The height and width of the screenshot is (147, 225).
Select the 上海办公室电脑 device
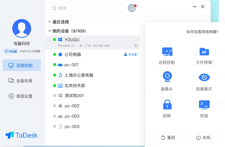coord(93,75)
